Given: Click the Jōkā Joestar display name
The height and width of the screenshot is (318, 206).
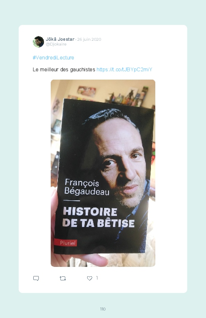Looking at the screenshot, I should [x=60, y=39].
